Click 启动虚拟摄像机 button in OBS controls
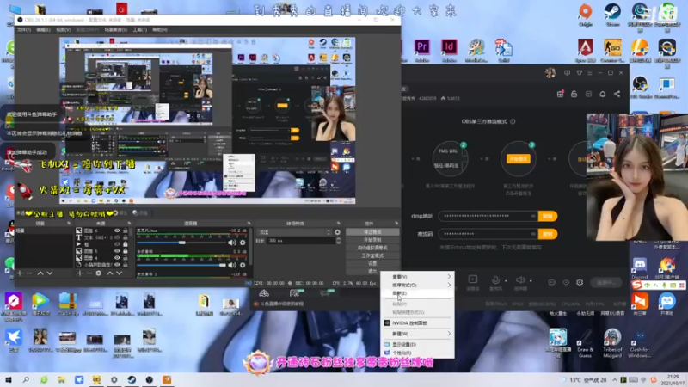The image size is (688, 387). 372,248
